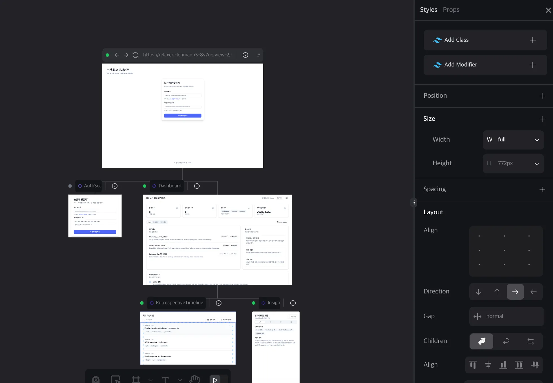
Task: Select the cursor selection tool
Action: [x=116, y=380]
